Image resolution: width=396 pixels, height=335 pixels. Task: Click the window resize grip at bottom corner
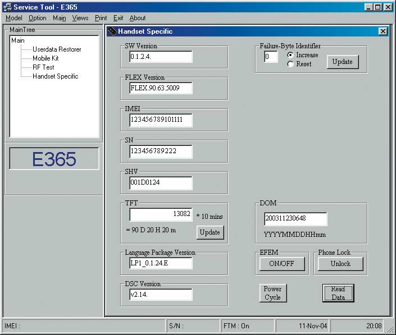pos(390,329)
